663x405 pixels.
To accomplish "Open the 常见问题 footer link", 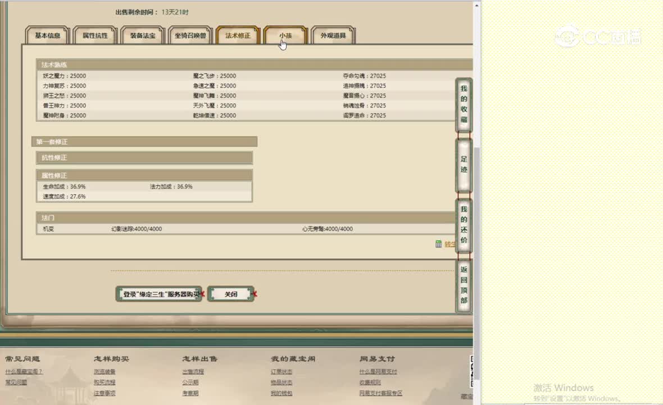I will (x=16, y=382).
